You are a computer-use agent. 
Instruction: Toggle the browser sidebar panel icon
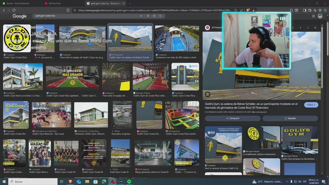[305, 10]
